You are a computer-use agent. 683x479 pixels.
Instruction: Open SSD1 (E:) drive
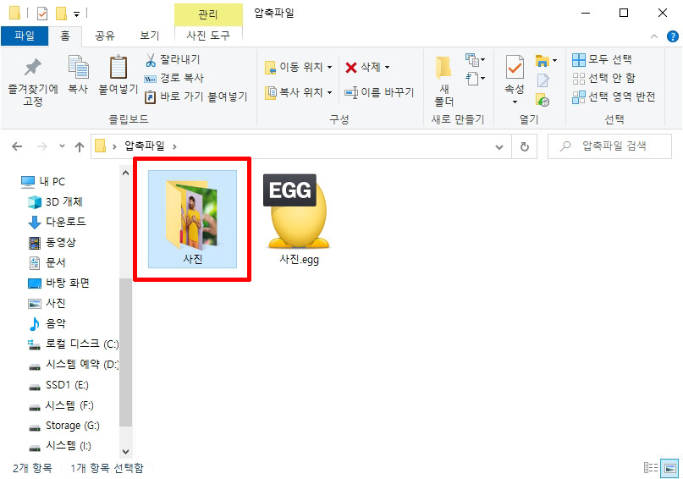point(58,385)
